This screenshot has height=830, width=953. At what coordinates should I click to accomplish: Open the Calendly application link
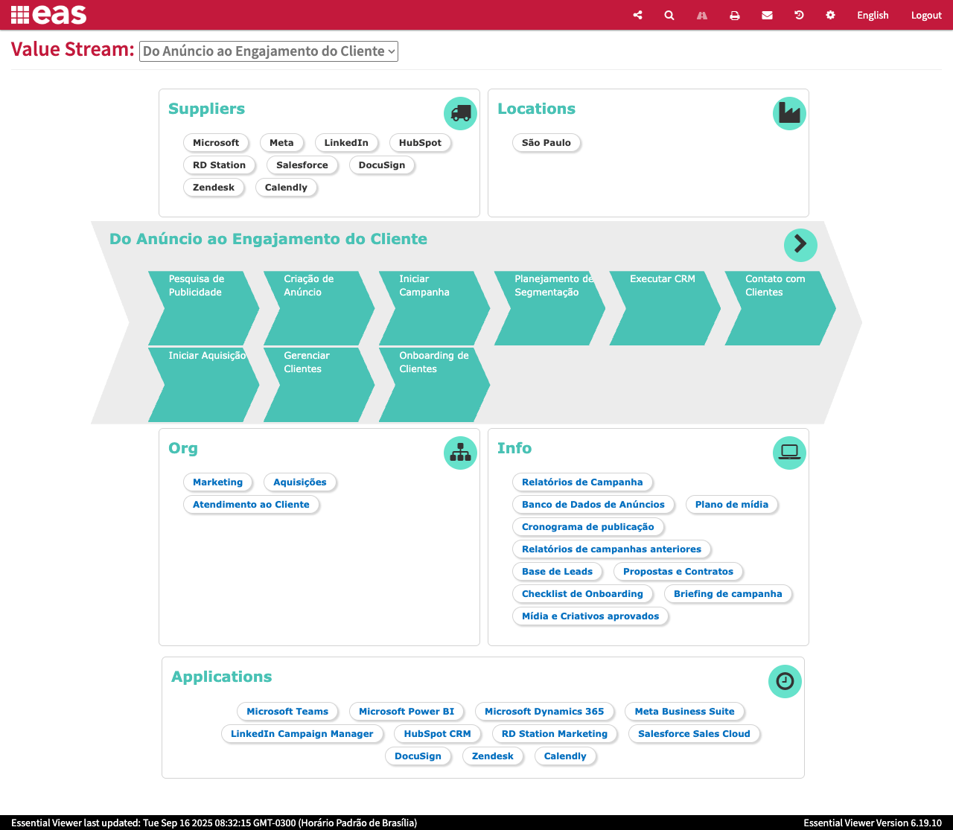point(565,756)
